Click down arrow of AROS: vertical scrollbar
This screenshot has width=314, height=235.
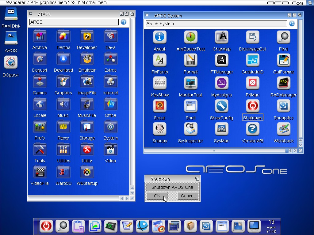pos(132,193)
